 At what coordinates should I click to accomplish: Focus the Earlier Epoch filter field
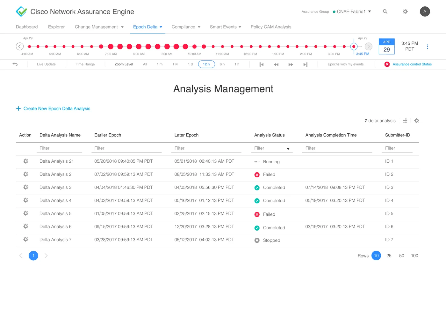(126, 148)
